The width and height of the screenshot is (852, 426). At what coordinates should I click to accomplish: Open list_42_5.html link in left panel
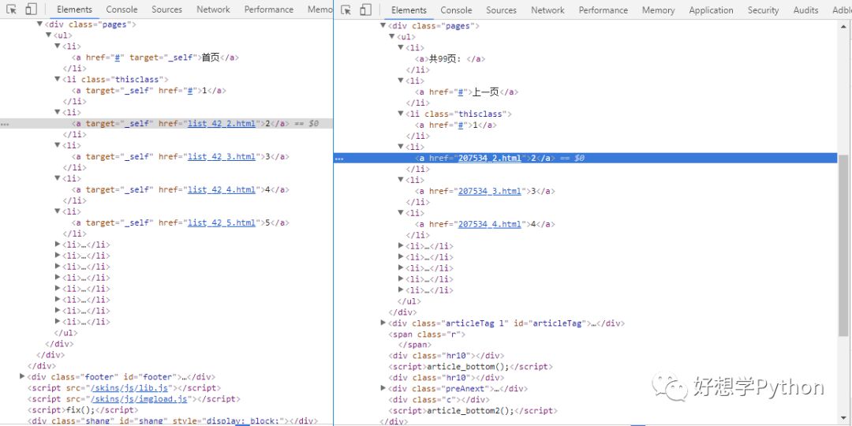(222, 222)
